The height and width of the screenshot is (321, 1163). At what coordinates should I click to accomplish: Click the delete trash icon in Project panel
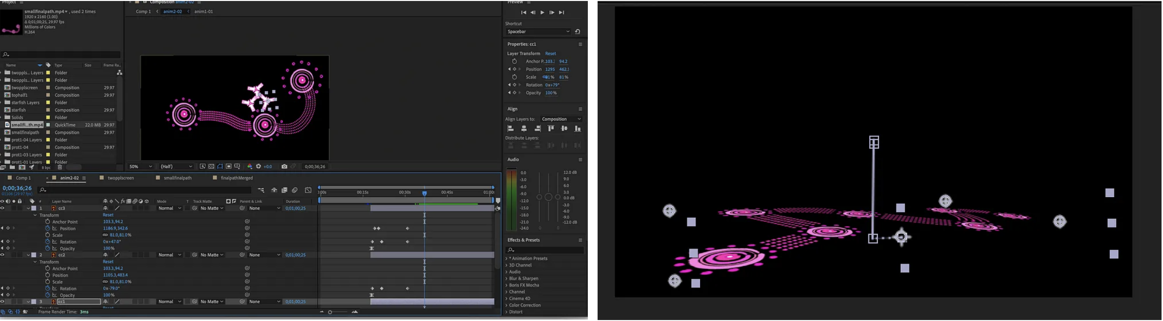point(60,167)
